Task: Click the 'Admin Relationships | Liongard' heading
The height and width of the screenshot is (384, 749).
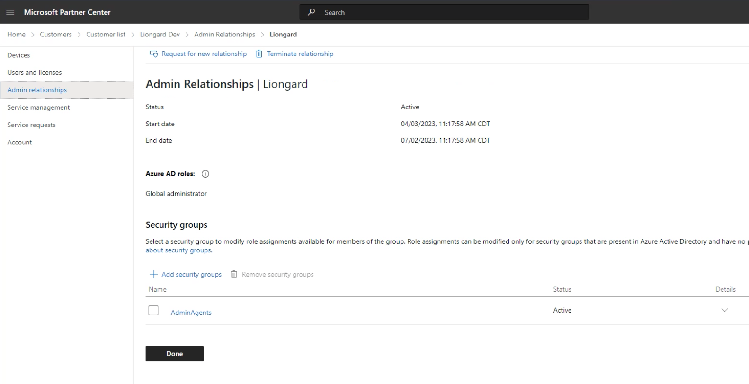Action: (x=227, y=84)
